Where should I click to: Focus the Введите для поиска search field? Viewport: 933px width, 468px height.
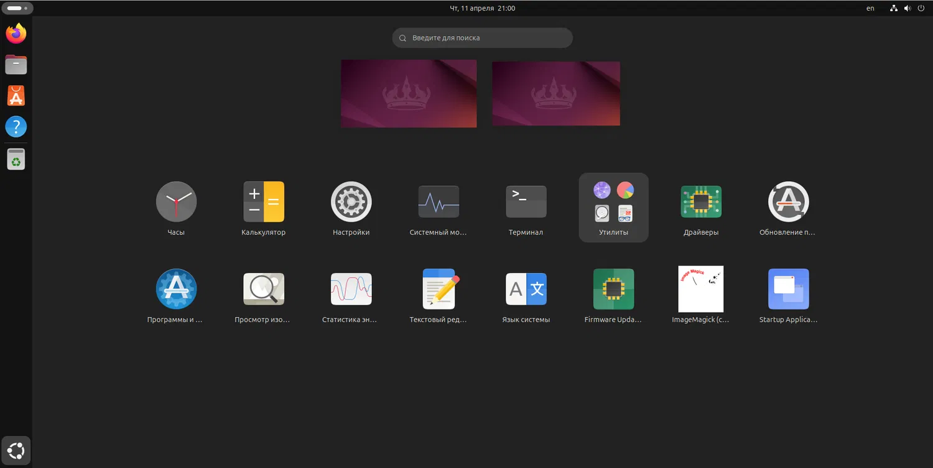click(482, 38)
